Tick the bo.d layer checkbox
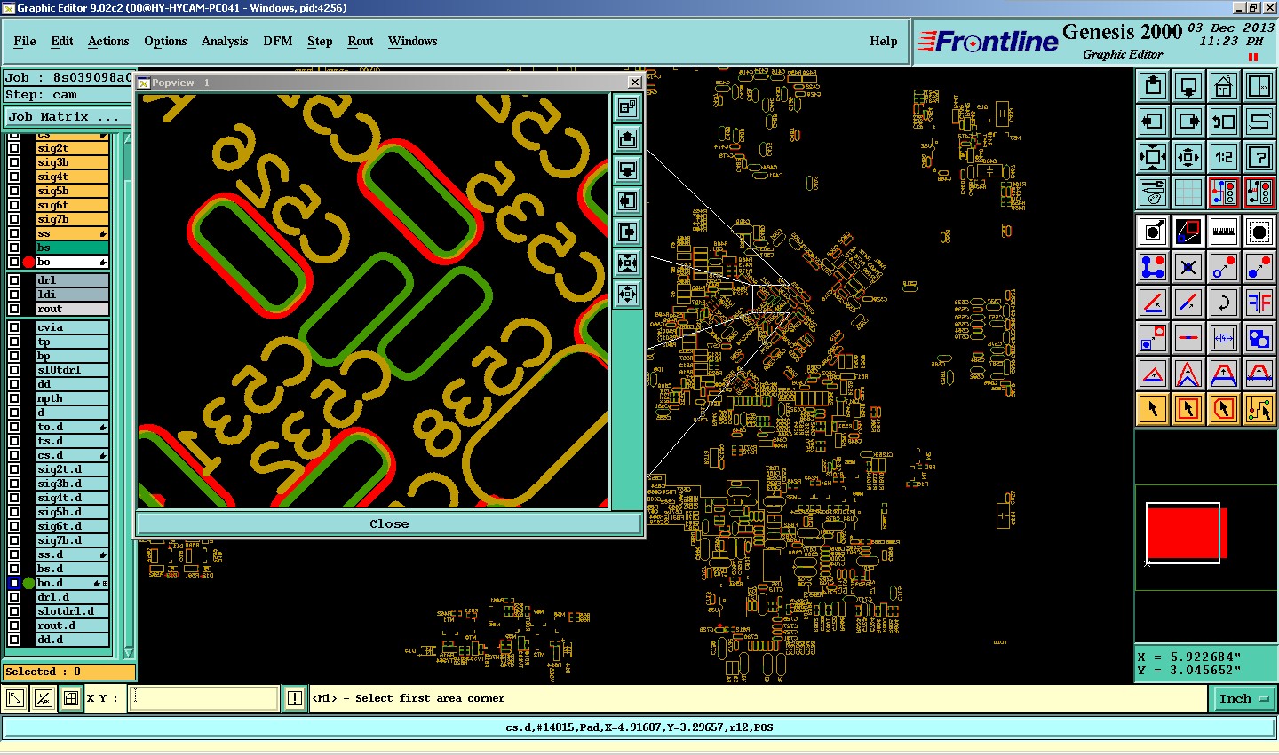The width and height of the screenshot is (1279, 755). (x=14, y=583)
